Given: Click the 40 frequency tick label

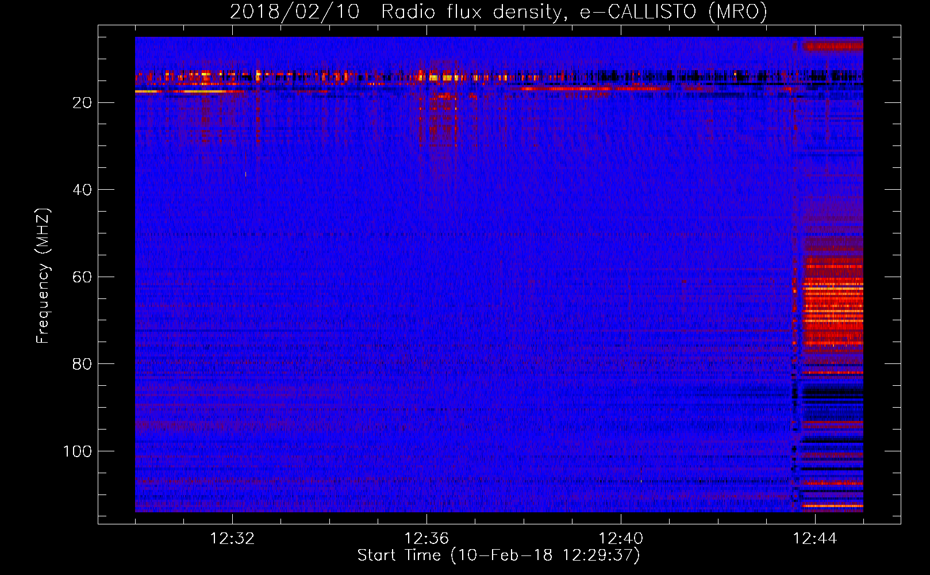Looking at the screenshot, I should point(83,190).
